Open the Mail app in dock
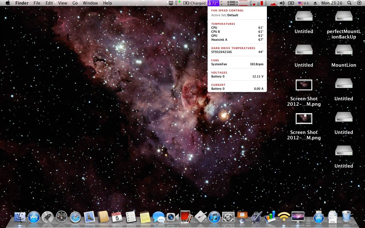Viewport: 365px width, 228px height. [x=89, y=217]
